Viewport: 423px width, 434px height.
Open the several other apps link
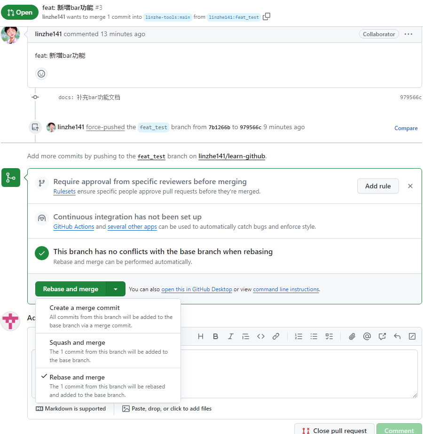click(x=132, y=227)
